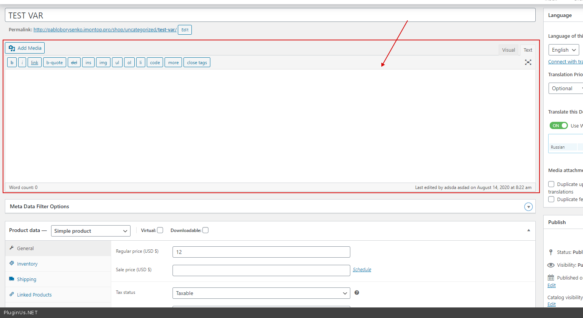Insert unordered list with ul button
The image size is (583, 318).
click(117, 62)
